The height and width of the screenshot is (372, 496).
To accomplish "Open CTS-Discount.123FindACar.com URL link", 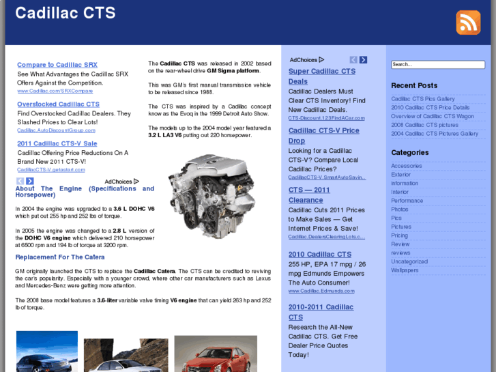I will point(326,118).
